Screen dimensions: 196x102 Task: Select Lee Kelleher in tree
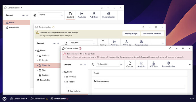tap(75, 91)
